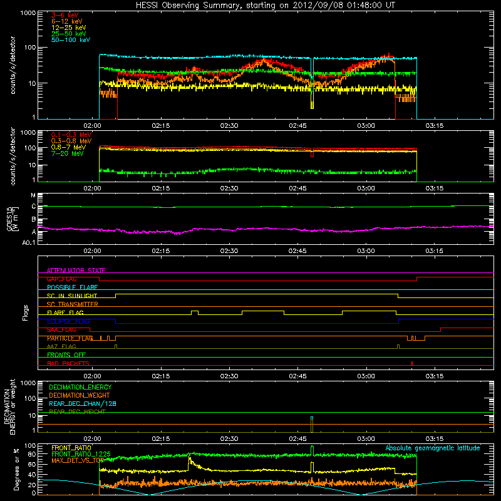Select the red 'SAA_FLAG' label
The image size is (501, 501).
tap(61, 330)
